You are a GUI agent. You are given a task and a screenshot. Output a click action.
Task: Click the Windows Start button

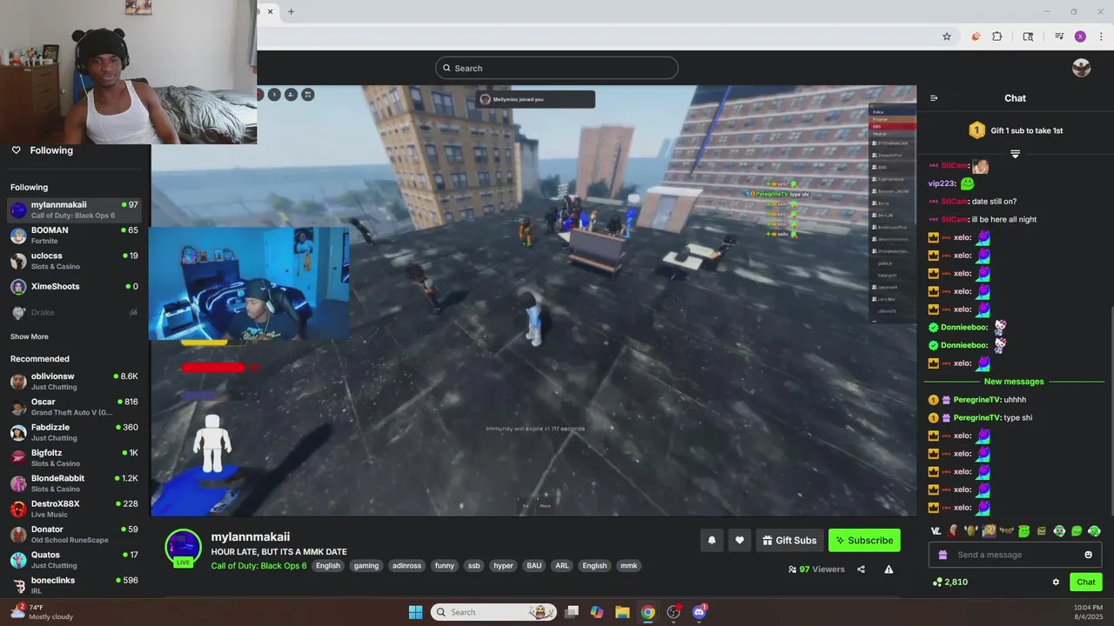[415, 612]
